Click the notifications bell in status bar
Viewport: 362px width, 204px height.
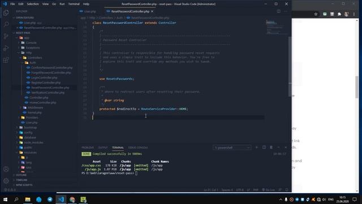click(x=287, y=190)
